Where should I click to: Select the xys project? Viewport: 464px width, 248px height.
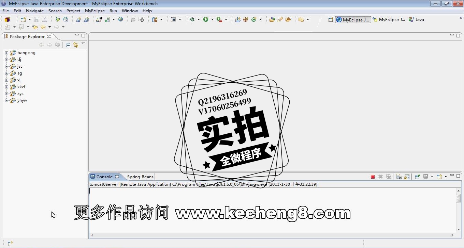point(20,94)
